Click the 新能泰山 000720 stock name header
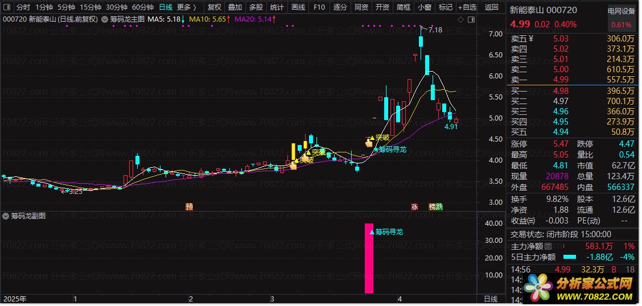The height and width of the screenshot is (306, 642). pos(544,10)
